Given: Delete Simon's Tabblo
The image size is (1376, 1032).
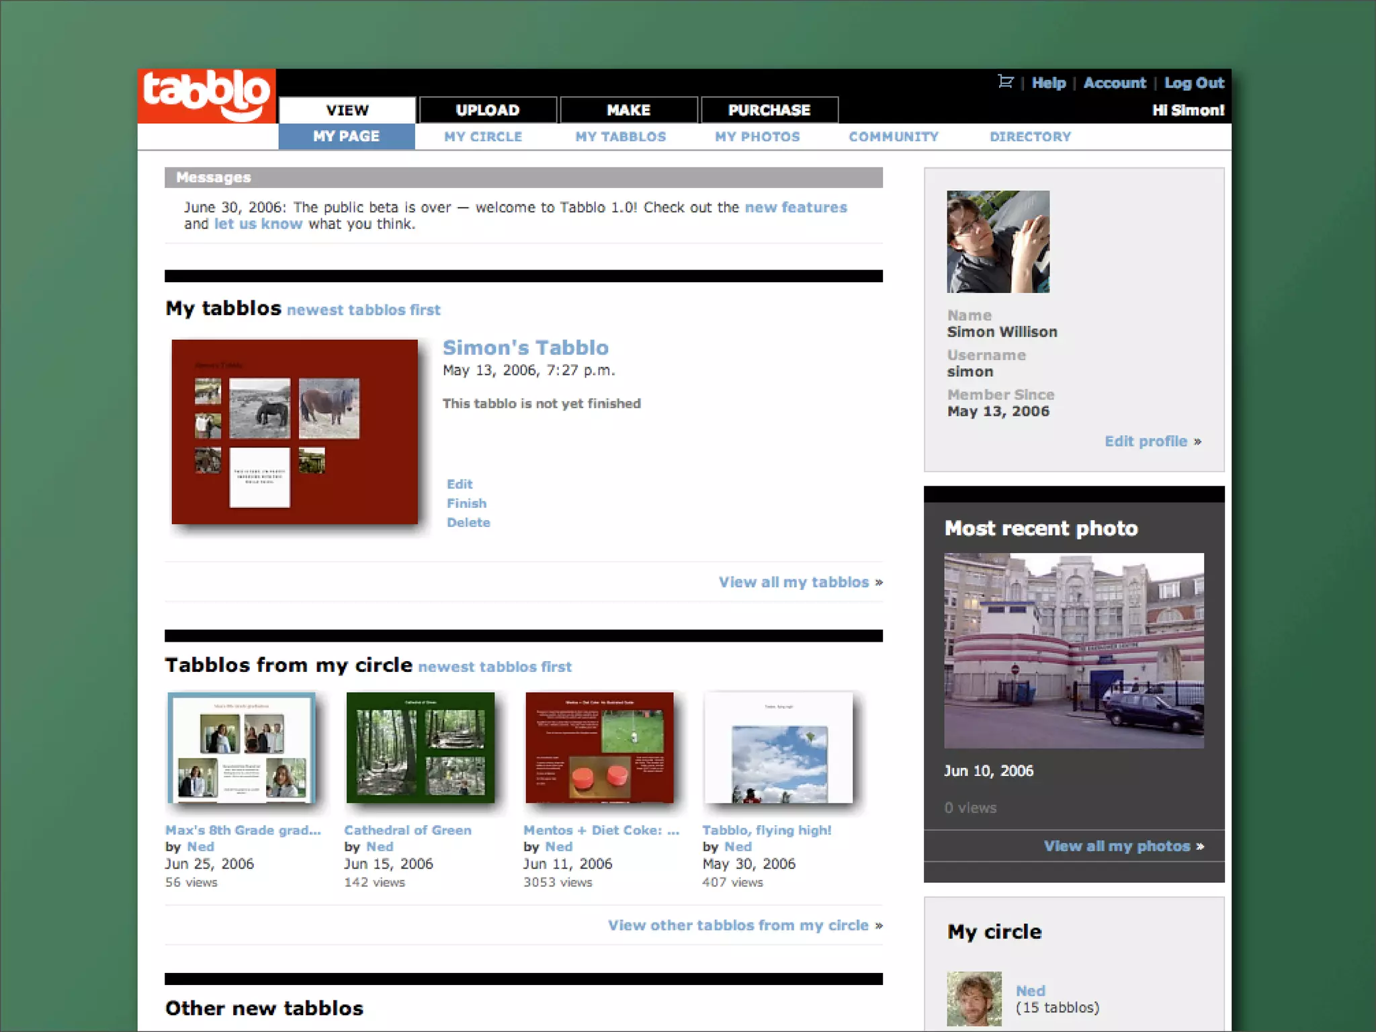Looking at the screenshot, I should pos(468,523).
